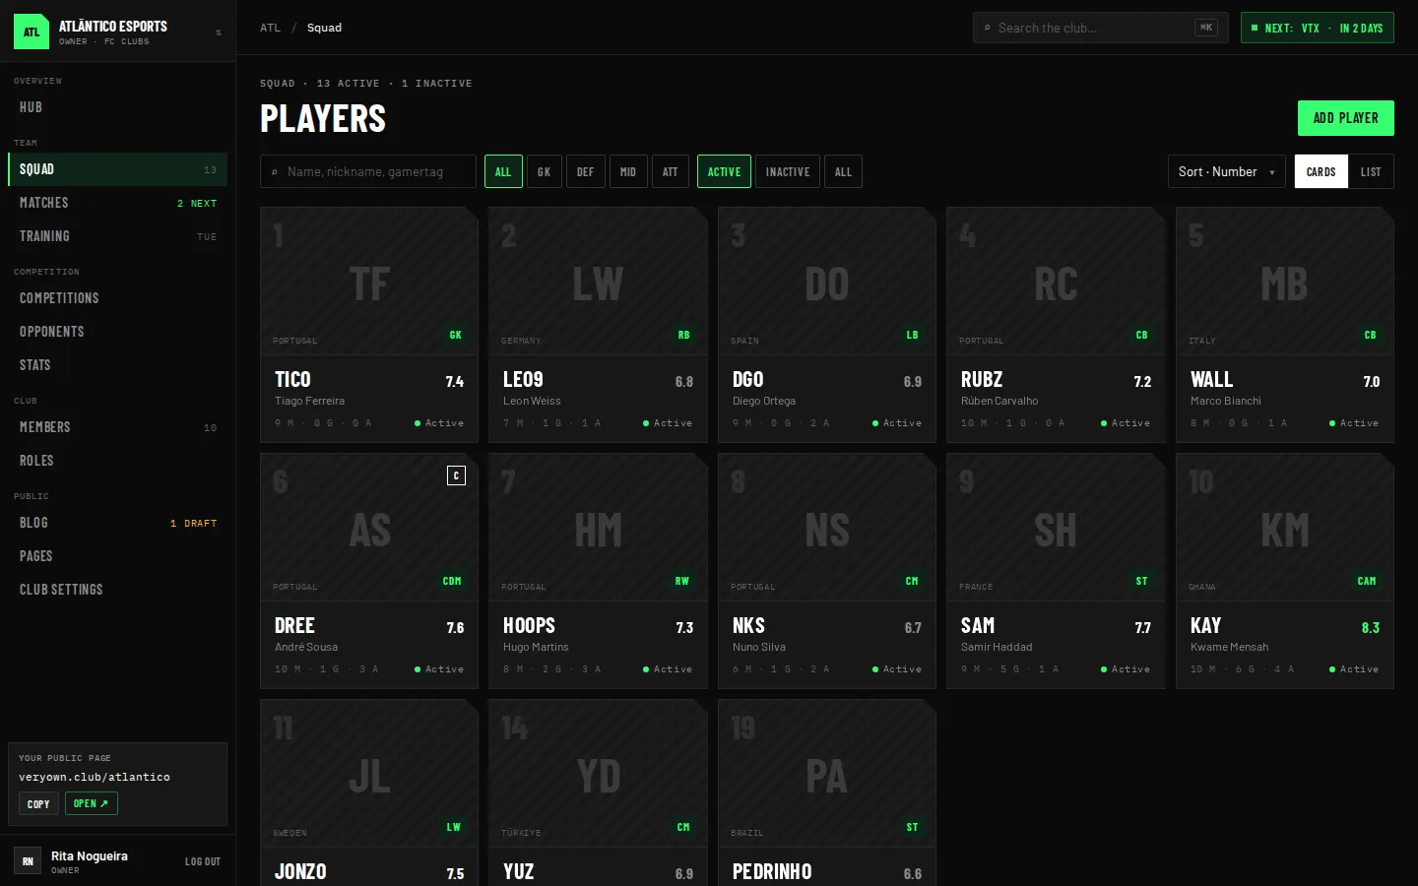Log out of the account

click(x=203, y=861)
